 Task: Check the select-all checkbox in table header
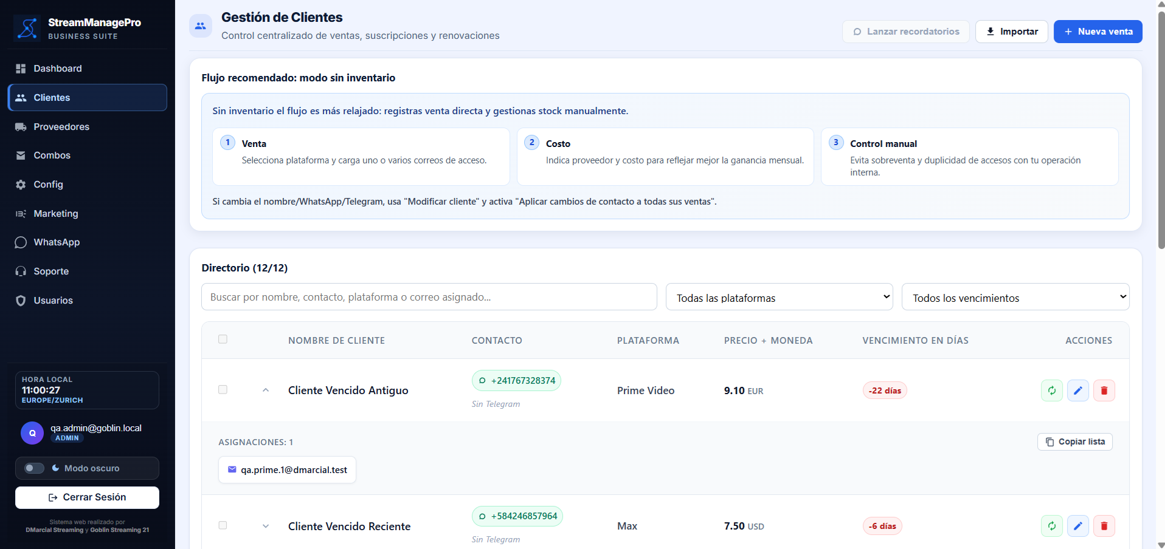point(223,339)
